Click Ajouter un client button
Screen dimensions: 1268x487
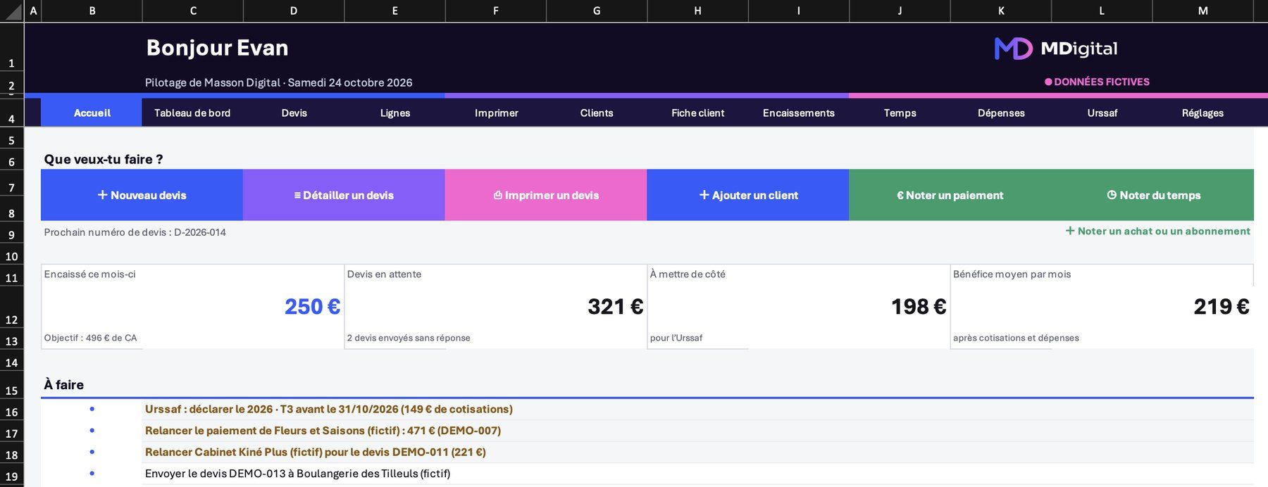748,195
